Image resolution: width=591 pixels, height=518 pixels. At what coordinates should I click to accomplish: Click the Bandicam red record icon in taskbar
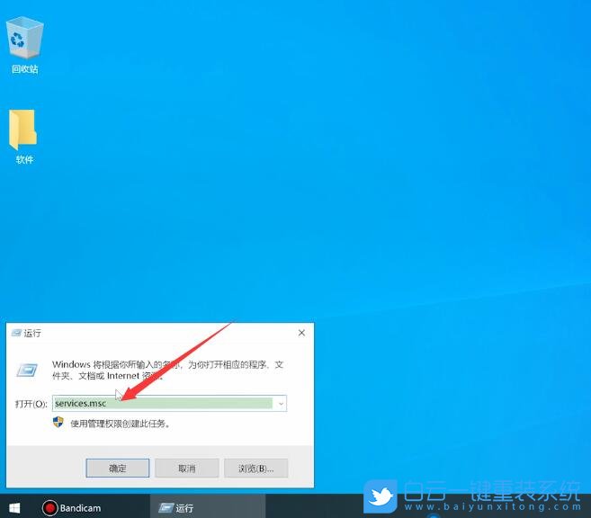point(49,508)
